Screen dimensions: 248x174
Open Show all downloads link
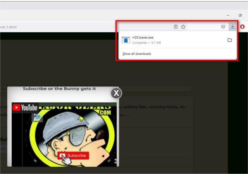137,54
